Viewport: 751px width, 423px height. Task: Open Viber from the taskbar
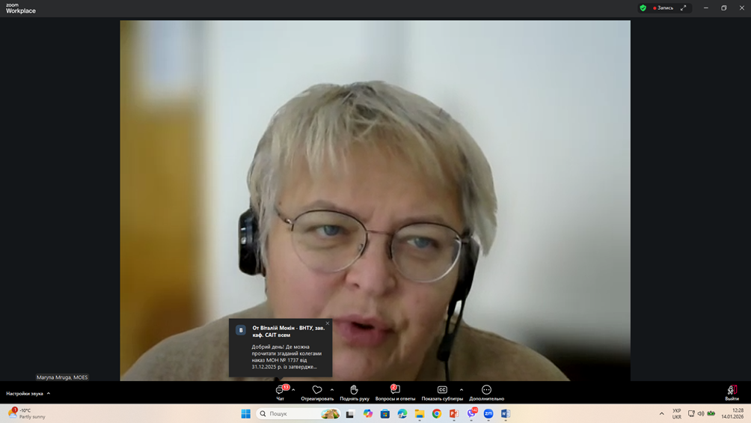point(472,413)
